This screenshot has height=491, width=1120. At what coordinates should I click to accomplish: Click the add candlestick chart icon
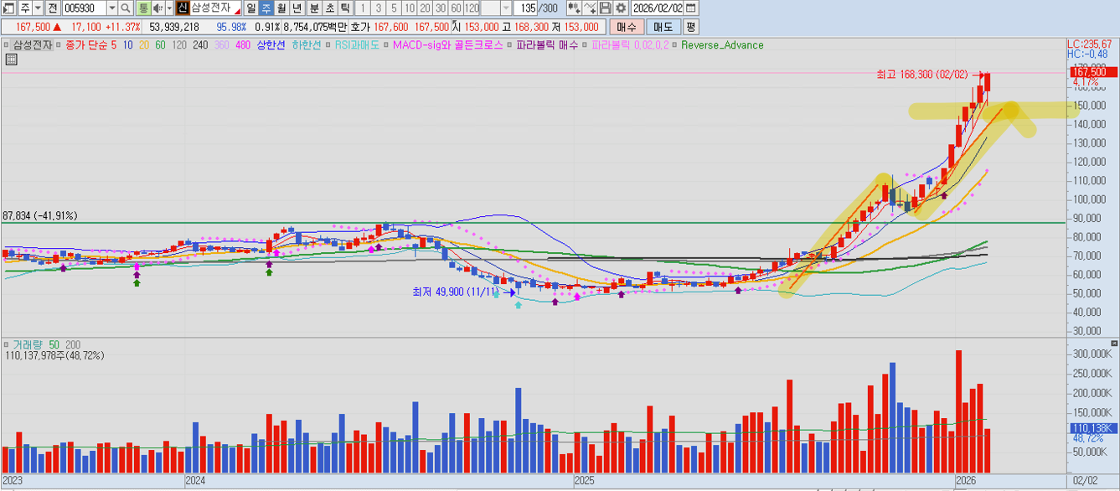pos(574,8)
